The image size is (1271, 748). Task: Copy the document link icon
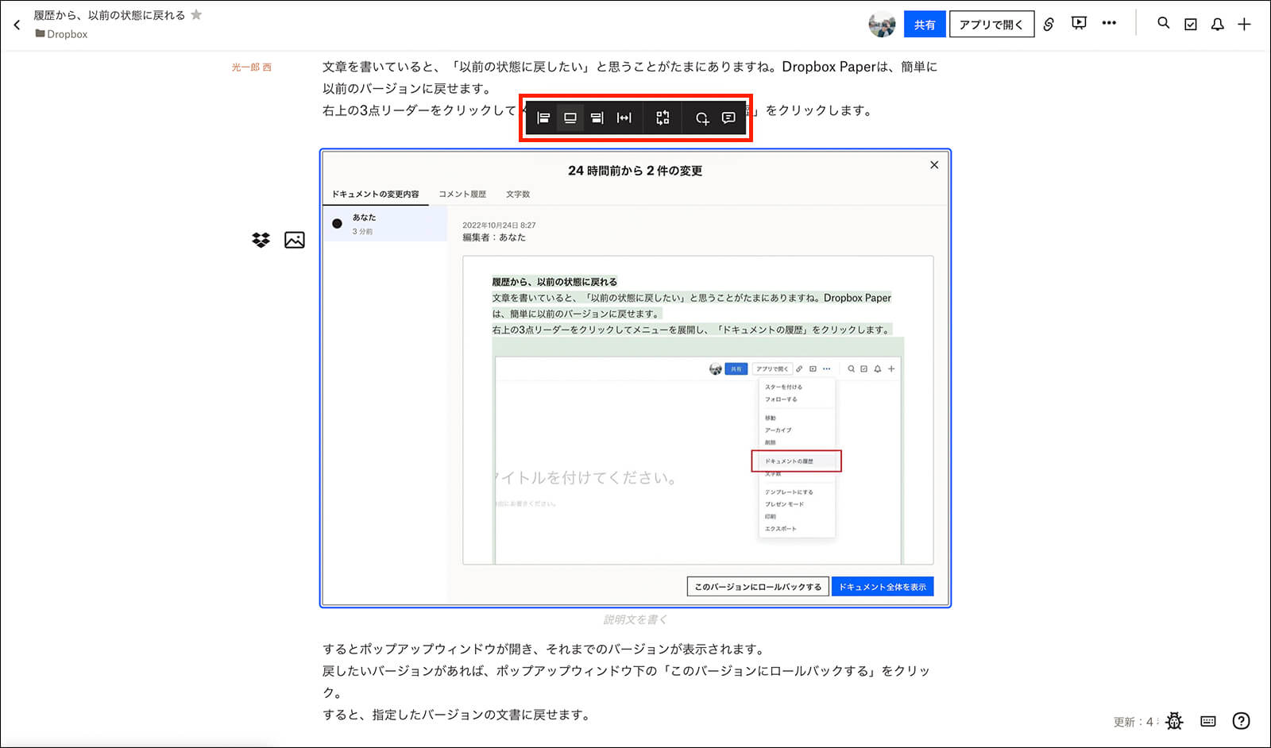(x=1049, y=25)
